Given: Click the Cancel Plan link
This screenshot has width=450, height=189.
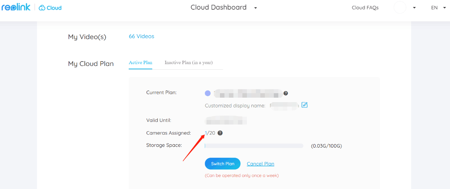Looking at the screenshot, I should 260,164.
